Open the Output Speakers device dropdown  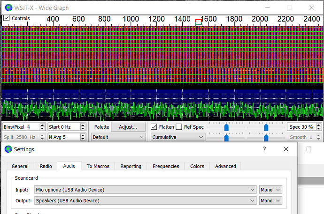145,200
